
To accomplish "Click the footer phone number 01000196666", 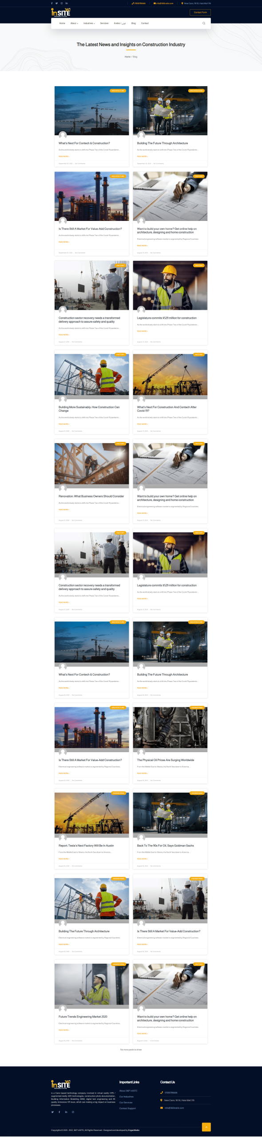I will (171, 1093).
